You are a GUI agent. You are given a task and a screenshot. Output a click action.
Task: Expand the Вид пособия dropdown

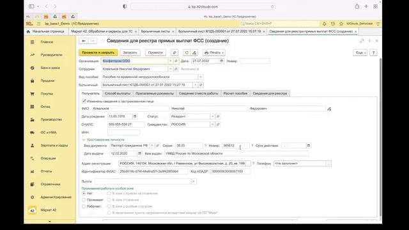point(201,77)
